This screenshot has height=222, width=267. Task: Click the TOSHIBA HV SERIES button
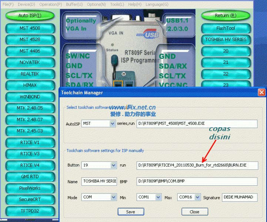click(226, 40)
